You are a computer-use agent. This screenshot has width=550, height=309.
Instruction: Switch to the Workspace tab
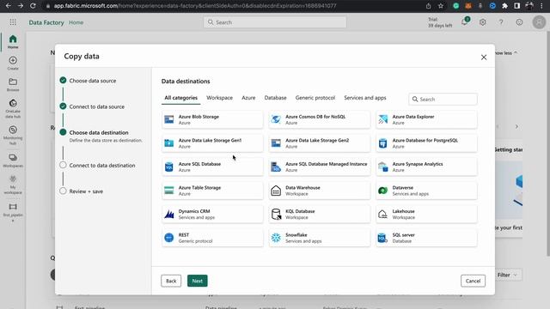[220, 98]
